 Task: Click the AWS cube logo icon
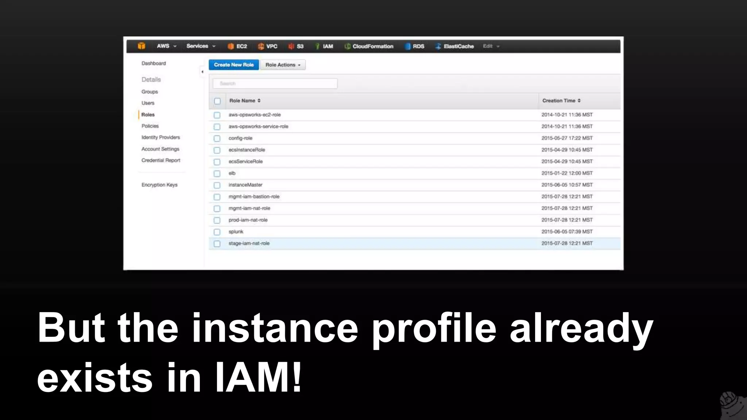pyautogui.click(x=142, y=46)
